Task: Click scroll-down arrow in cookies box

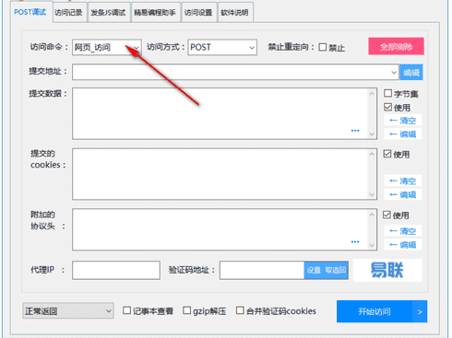Action: (x=372, y=194)
